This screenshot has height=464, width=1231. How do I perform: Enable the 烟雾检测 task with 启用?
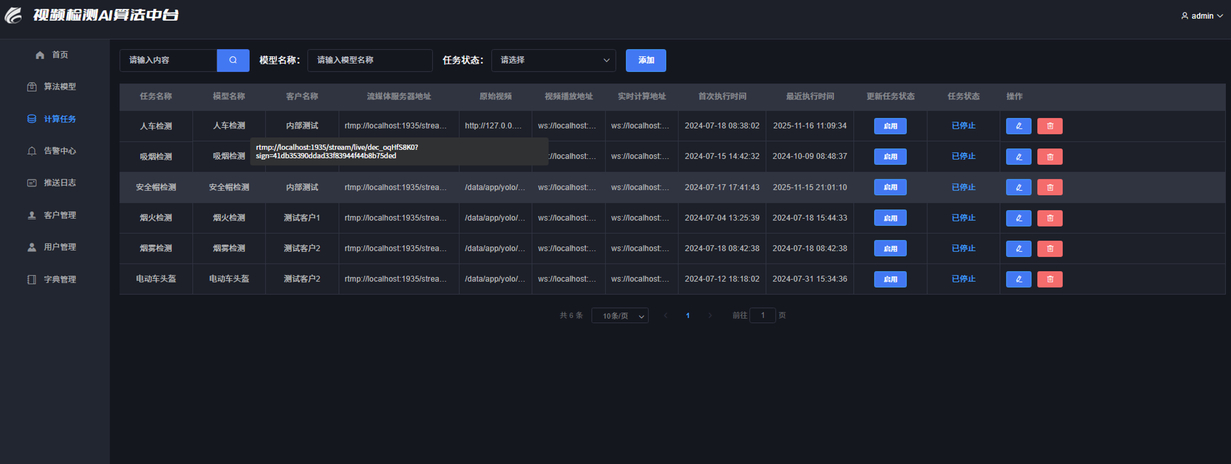point(890,248)
